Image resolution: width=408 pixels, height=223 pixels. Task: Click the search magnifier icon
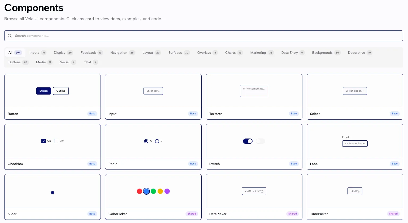tap(10, 36)
